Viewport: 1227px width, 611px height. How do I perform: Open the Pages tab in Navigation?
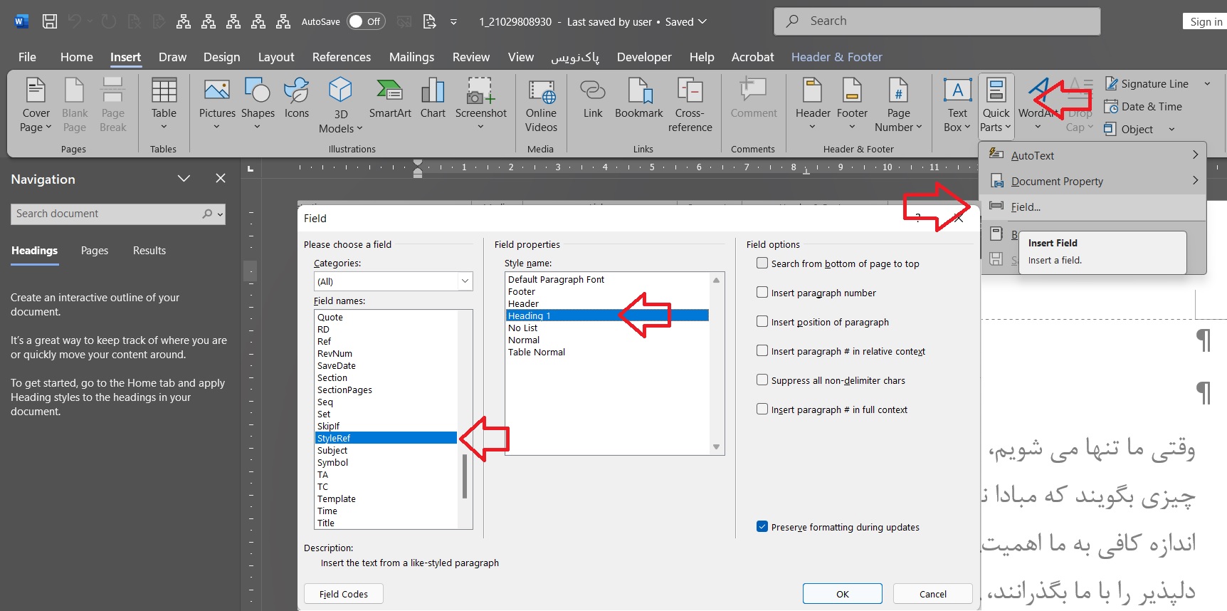point(95,251)
